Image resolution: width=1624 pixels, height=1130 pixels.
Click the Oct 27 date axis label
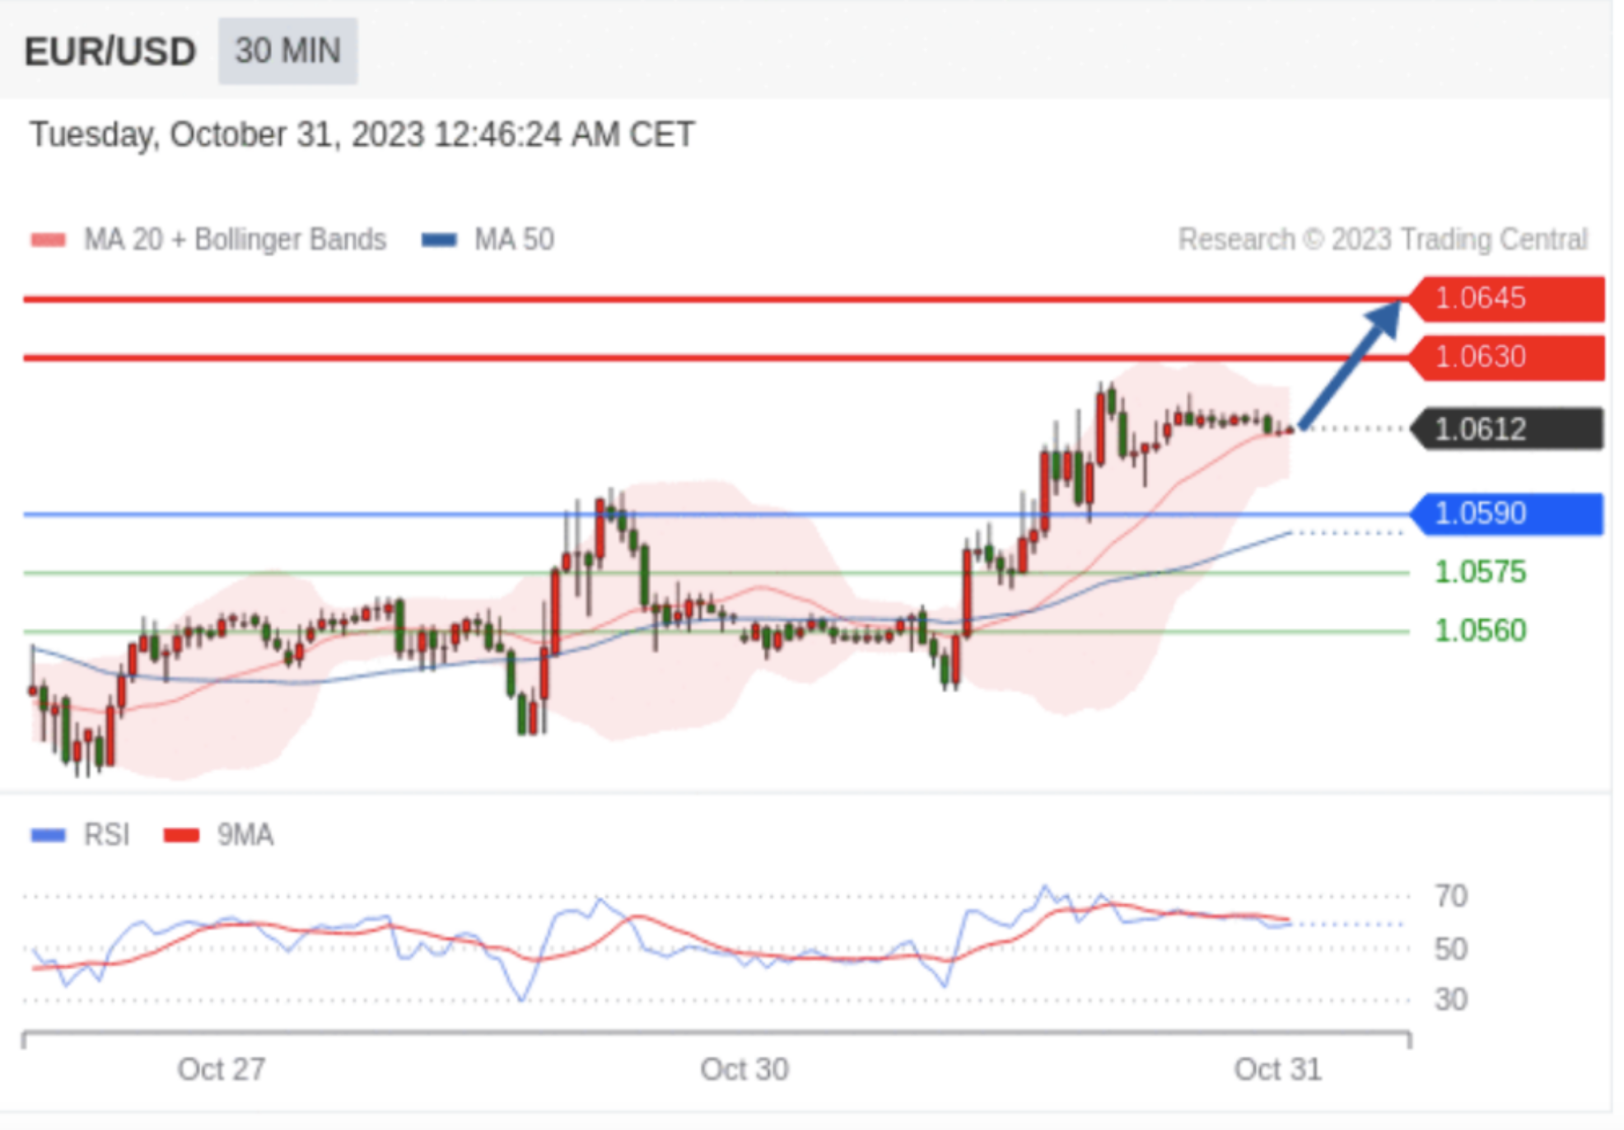tap(221, 1070)
